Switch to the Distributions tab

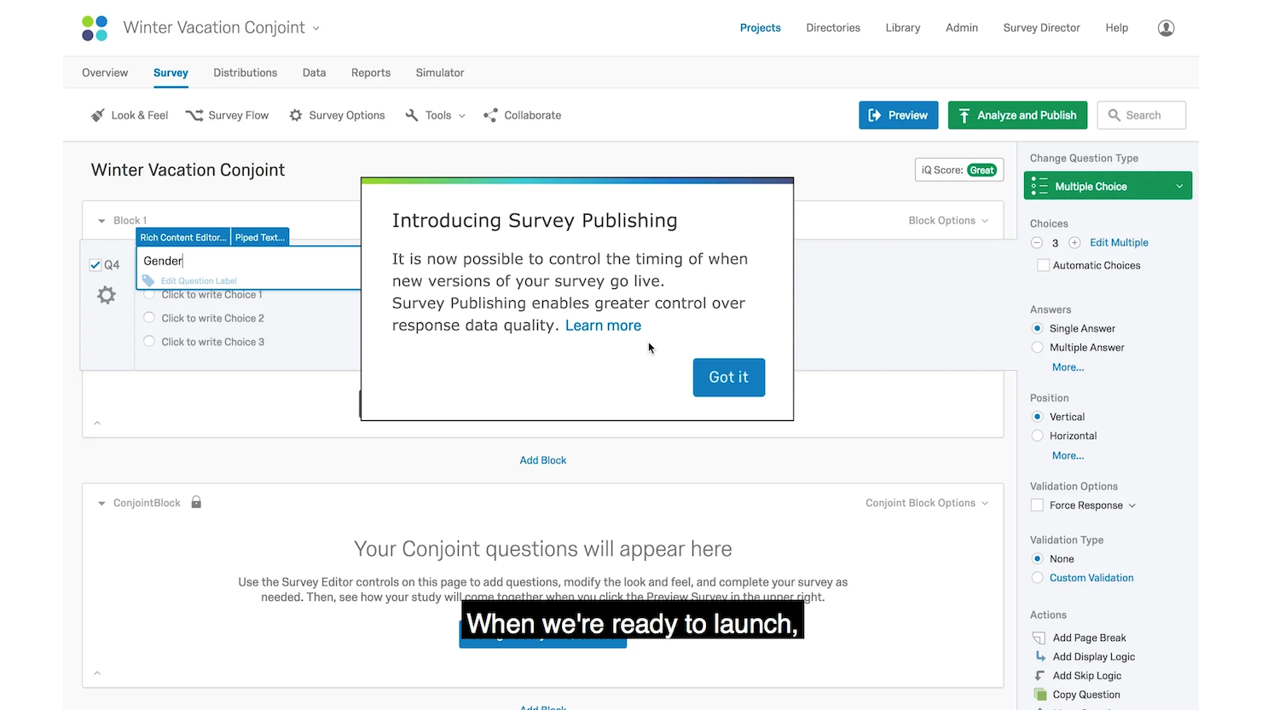[x=245, y=72]
